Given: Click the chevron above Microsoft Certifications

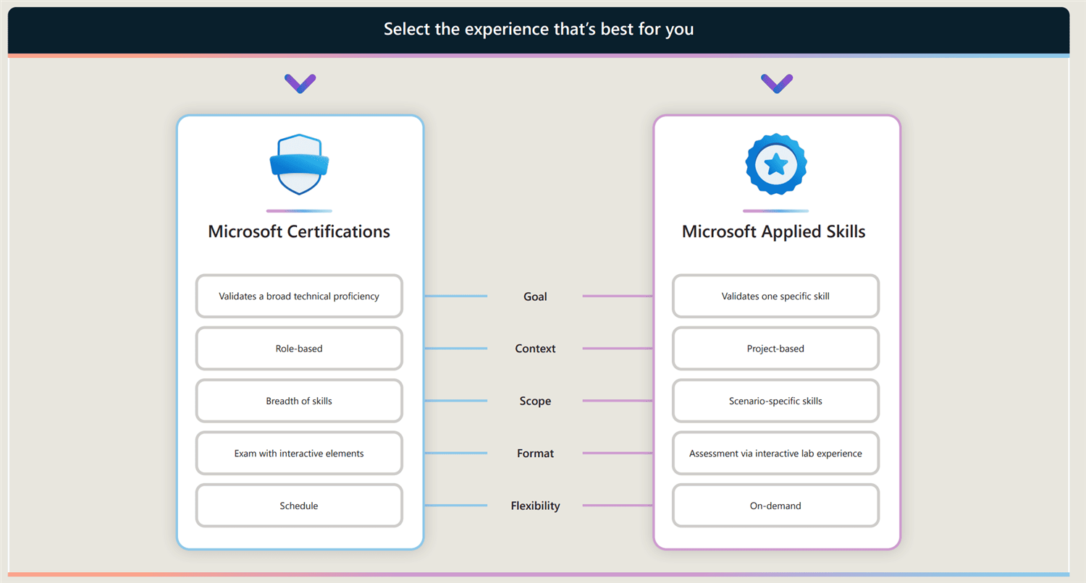Looking at the screenshot, I should (300, 83).
